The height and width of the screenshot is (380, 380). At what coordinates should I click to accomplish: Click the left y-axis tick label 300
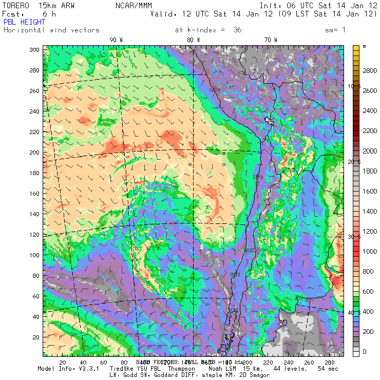click(x=34, y=50)
